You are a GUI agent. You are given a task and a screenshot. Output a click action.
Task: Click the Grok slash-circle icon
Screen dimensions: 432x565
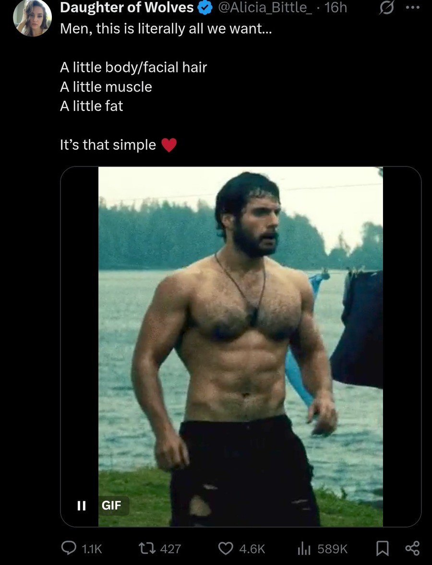[x=386, y=8]
